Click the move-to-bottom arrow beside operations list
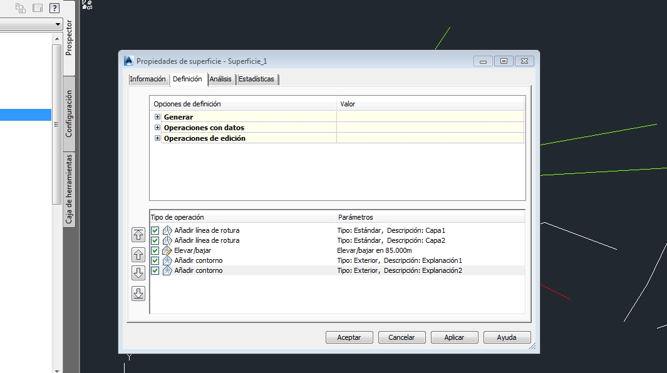Image resolution: width=667 pixels, height=373 pixels. click(138, 293)
